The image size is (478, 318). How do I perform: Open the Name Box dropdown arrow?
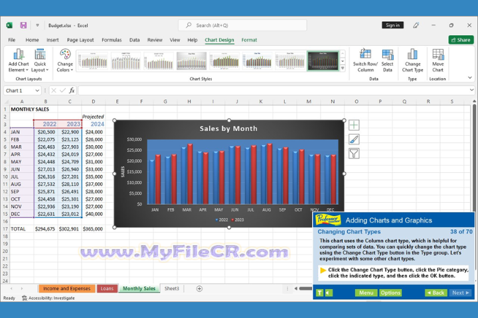click(37, 90)
